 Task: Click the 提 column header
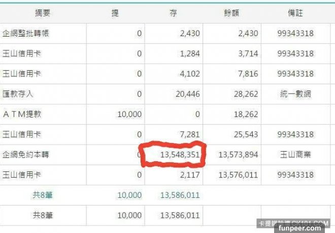pyautogui.click(x=115, y=13)
